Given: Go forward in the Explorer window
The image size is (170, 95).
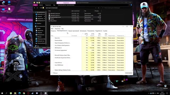Looking at the screenshot, I should [37, 8].
